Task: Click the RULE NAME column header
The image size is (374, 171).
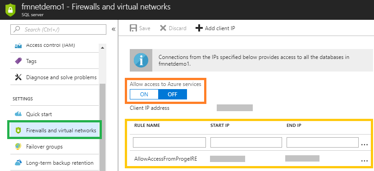Action: 147,125
